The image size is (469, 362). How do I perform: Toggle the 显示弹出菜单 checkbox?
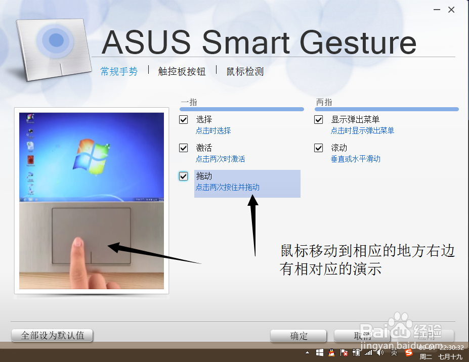click(319, 119)
